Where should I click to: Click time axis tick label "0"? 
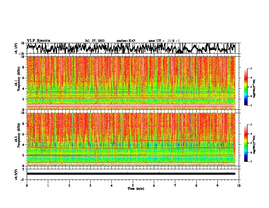(27, 186)
